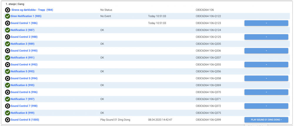Click green checkmark icon for Notification 2
The width and height of the screenshot is (294, 126).
point(8,30)
